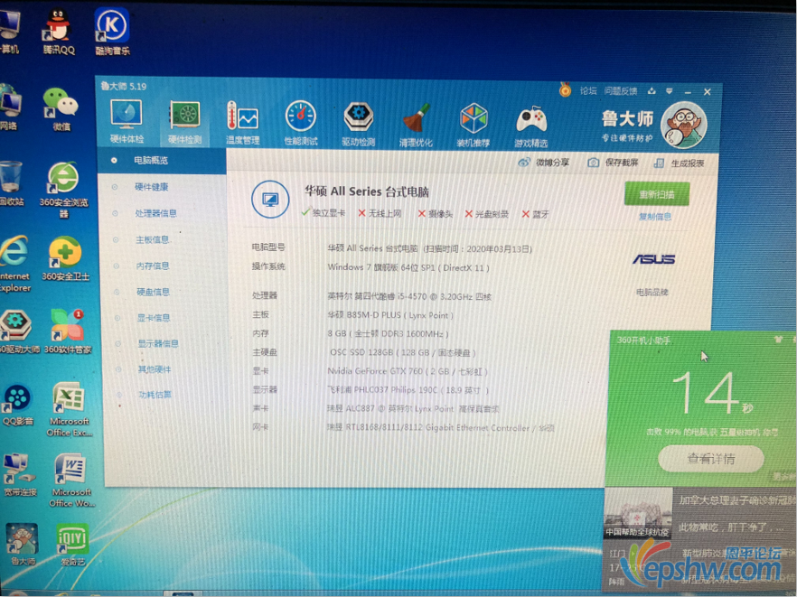Click the 鲁大师 mascot avatar
Image resolution: width=797 pixels, height=597 pixels.
(x=684, y=125)
